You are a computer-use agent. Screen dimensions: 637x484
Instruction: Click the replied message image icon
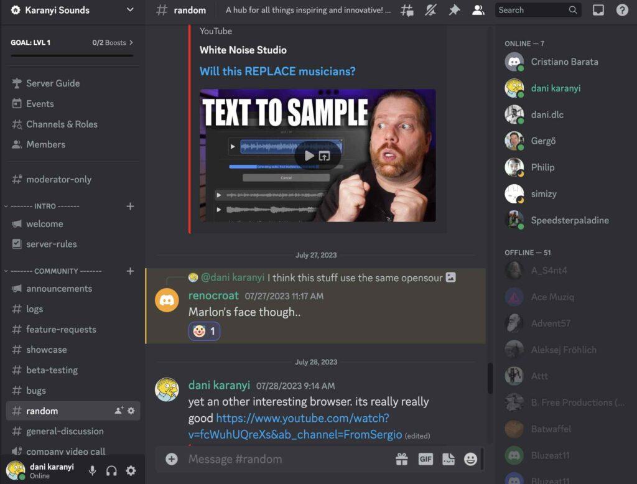point(450,277)
